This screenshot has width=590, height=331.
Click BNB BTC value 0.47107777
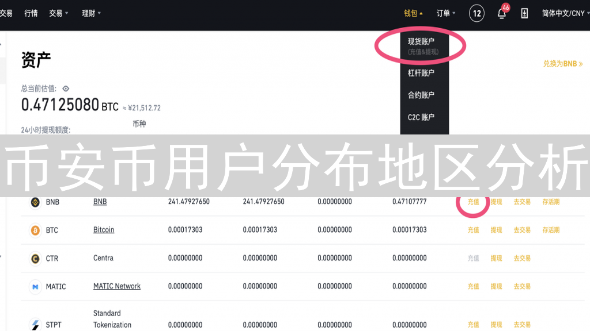pos(410,202)
